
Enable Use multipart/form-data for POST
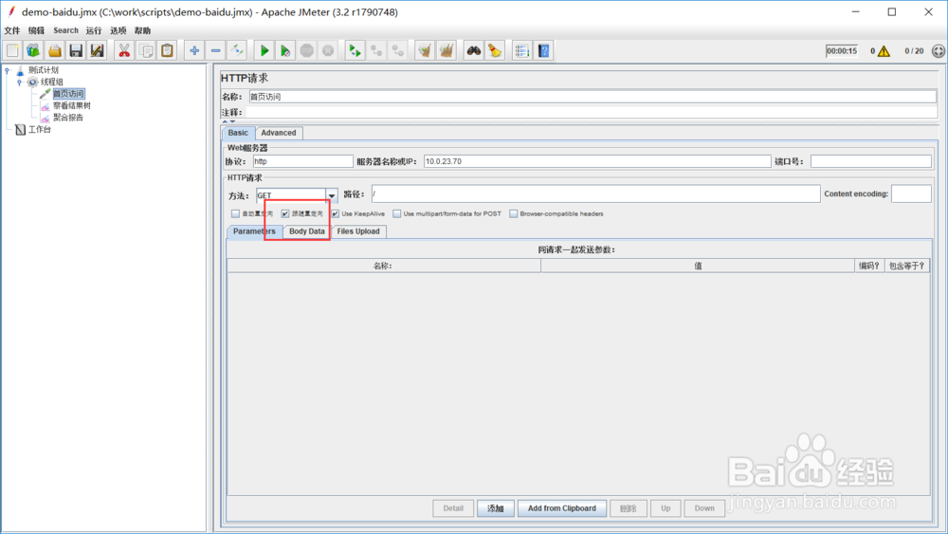click(x=396, y=213)
